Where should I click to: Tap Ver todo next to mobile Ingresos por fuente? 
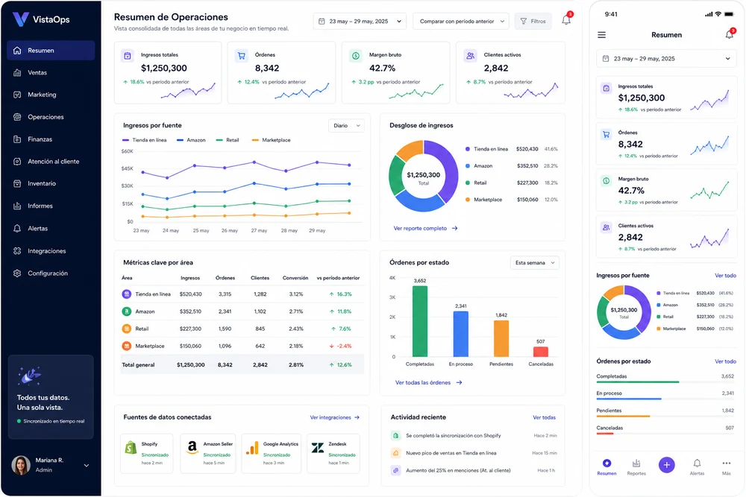click(725, 276)
